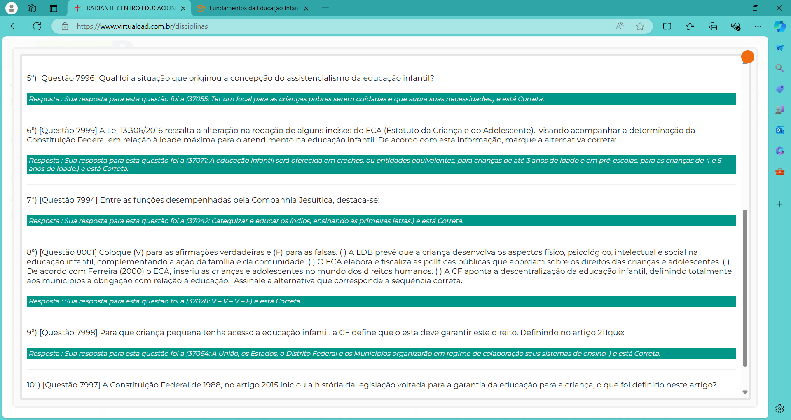
Task: Open Read Aloud in address bar
Action: tap(620, 26)
